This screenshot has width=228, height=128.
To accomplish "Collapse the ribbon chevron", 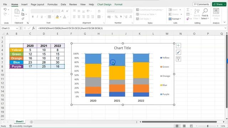I will tap(224, 22).
